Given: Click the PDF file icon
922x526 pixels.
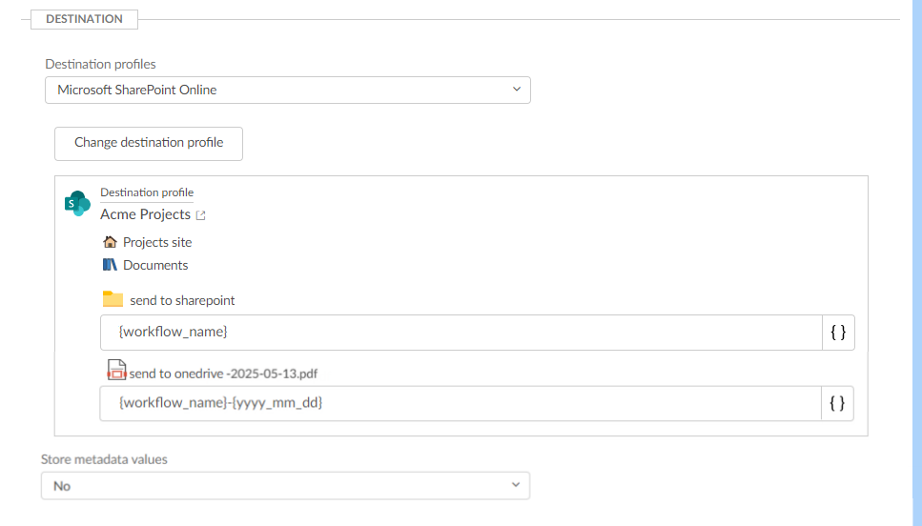Looking at the screenshot, I should pyautogui.click(x=116, y=371).
